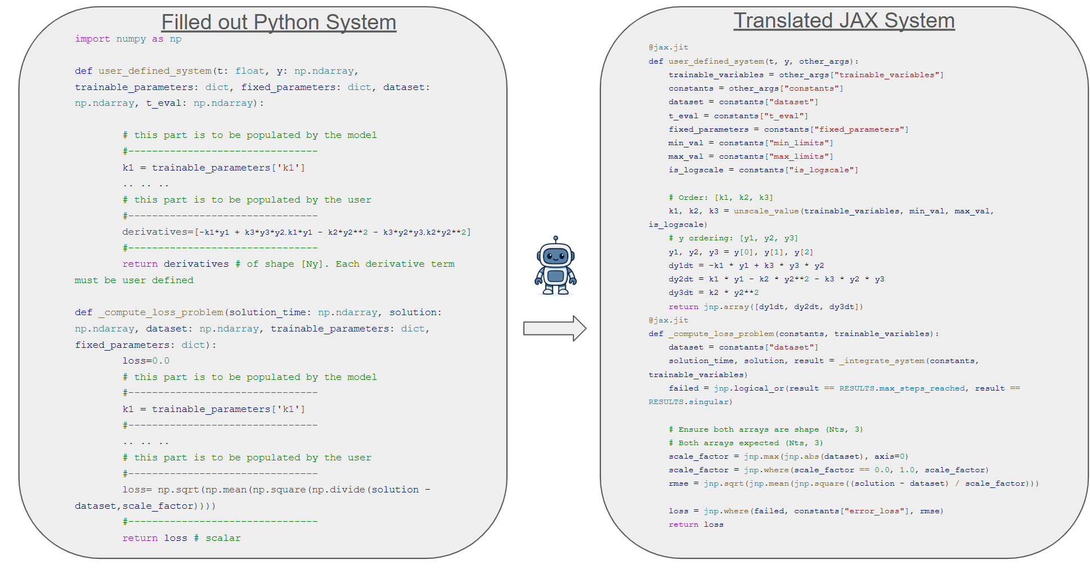Select the "# y ordering: [y1, y2, y3]" comment
1090x578 pixels.
[733, 238]
